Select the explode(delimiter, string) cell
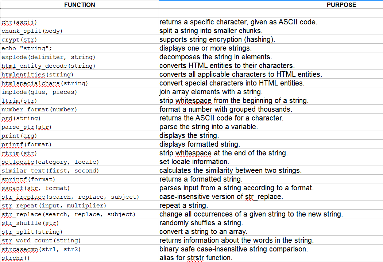383x262 pixels. point(49,57)
